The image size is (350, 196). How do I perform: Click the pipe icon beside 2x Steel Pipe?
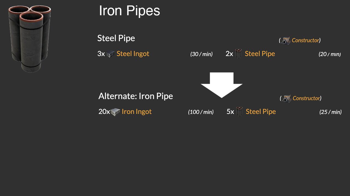238,54
